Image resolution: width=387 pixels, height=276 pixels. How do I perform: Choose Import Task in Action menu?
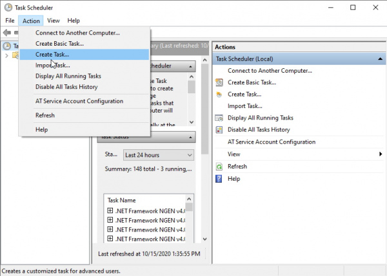[x=84, y=65]
